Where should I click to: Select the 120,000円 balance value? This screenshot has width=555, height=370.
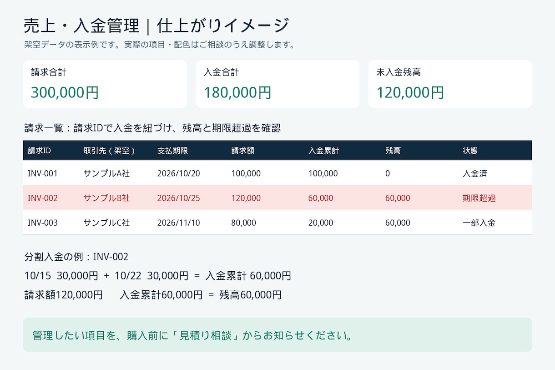pos(410,93)
